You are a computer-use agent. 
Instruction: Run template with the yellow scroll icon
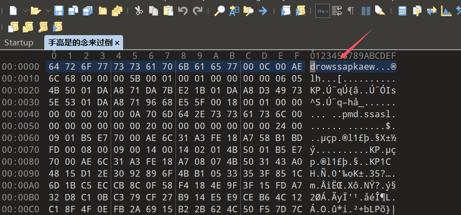300,11
